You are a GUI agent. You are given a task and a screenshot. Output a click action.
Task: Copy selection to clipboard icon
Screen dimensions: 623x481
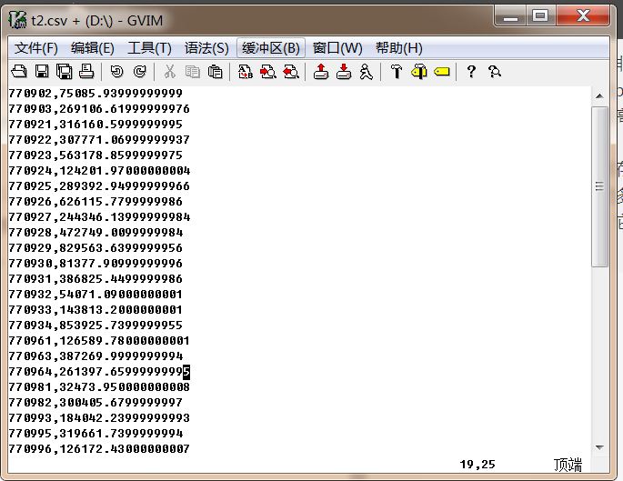(x=192, y=72)
